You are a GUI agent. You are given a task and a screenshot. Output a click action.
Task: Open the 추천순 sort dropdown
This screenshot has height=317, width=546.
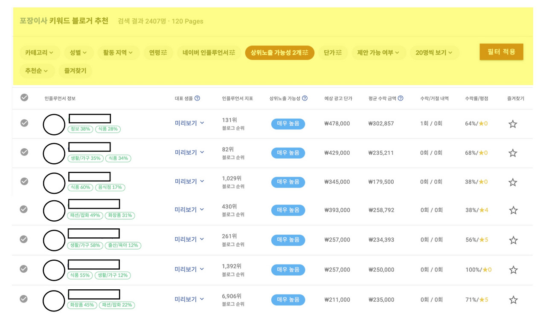pyautogui.click(x=37, y=71)
